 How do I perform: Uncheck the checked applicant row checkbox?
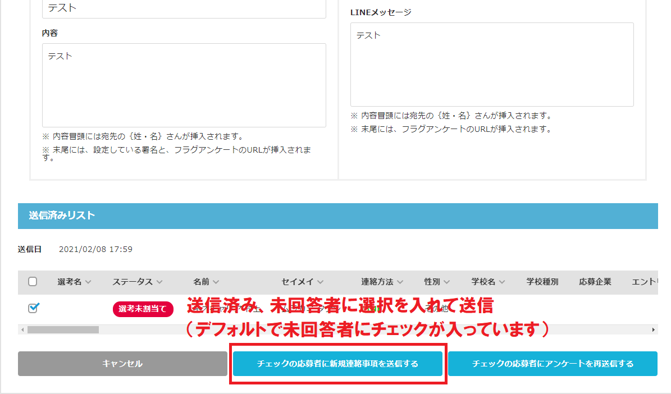33,308
